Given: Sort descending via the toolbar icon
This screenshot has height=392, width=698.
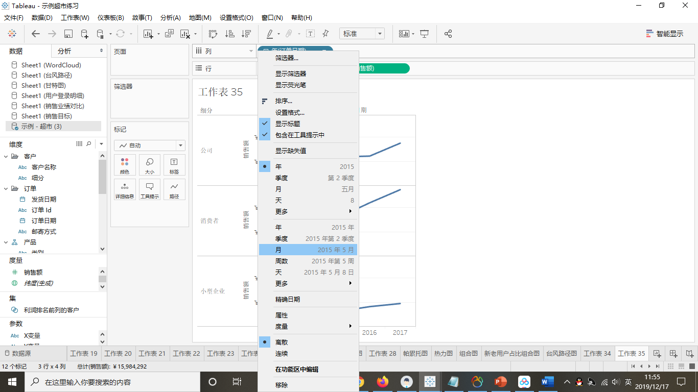Looking at the screenshot, I should 246,34.
